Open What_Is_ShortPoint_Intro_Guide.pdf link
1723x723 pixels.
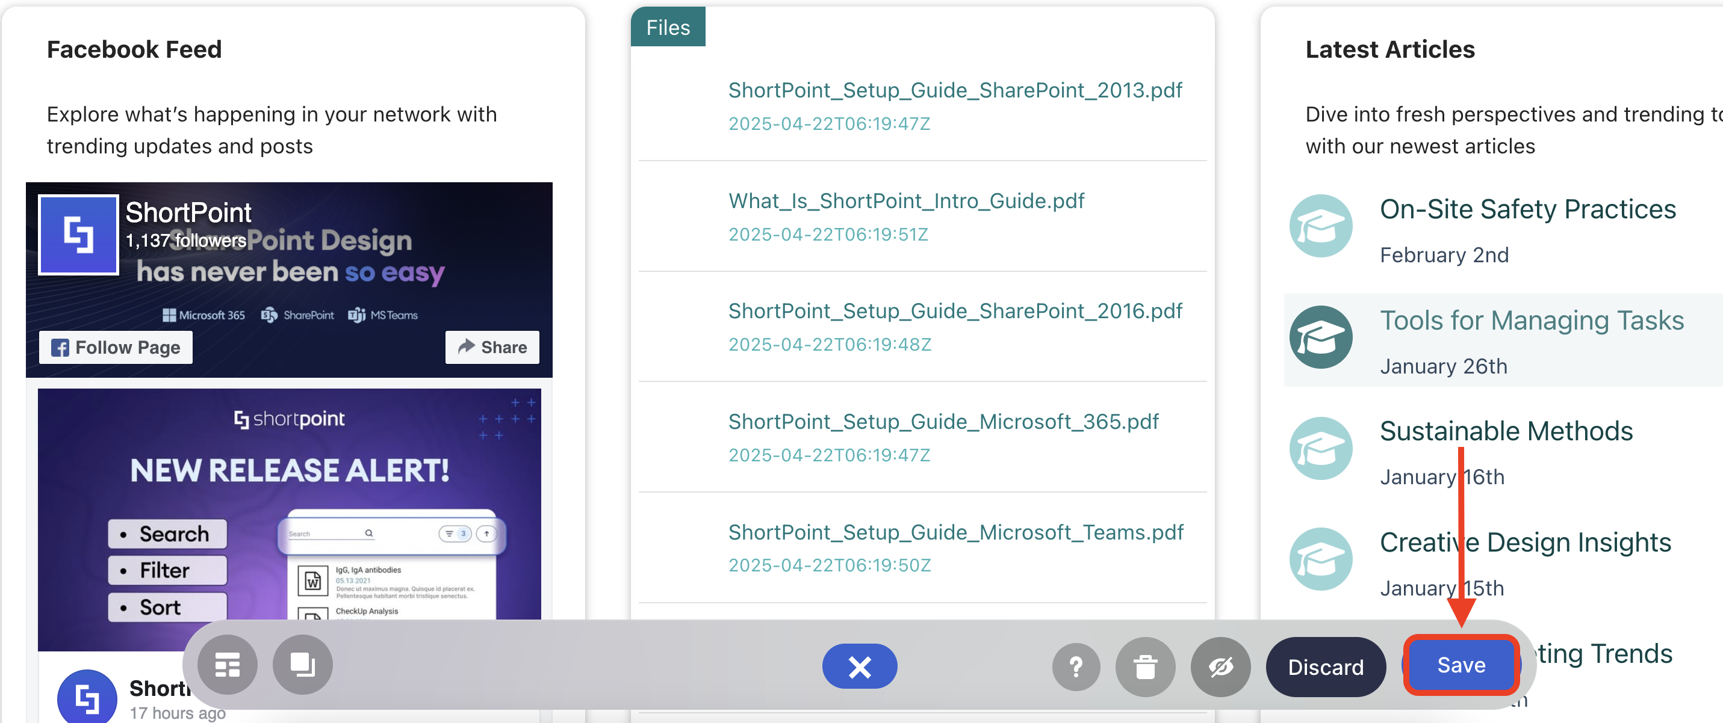[905, 200]
